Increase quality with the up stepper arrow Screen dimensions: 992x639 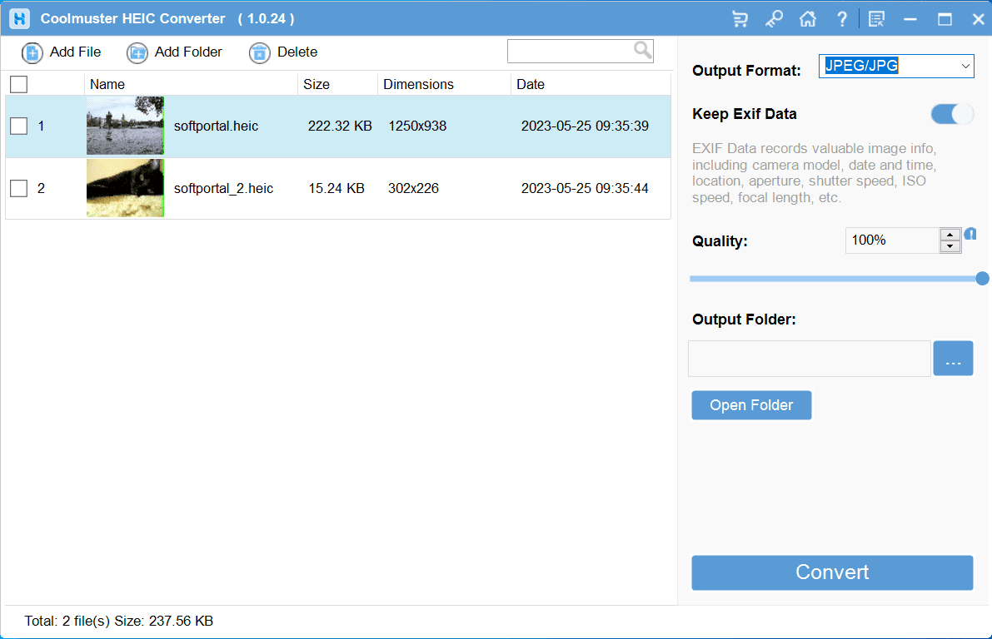coord(950,235)
